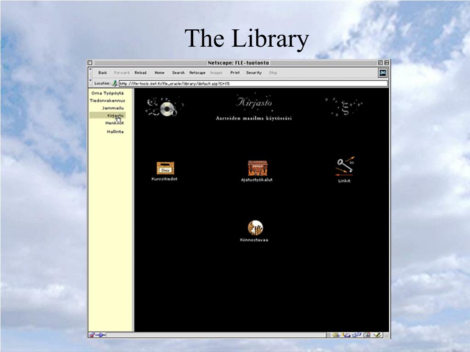Open Hallinta in the sidebar
This screenshot has width=470, height=352.
point(115,132)
